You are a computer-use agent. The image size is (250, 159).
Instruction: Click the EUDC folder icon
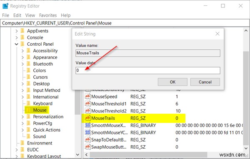click(x=22, y=149)
